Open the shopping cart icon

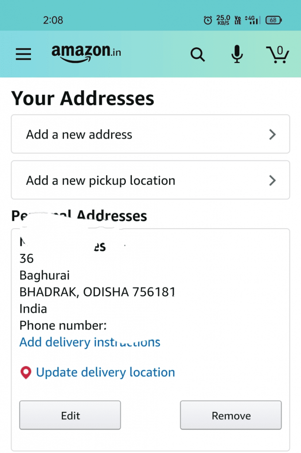278,54
